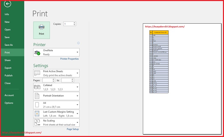Click the Collated pages icon
Screen dimensions: 224x137
[x=37, y=87]
